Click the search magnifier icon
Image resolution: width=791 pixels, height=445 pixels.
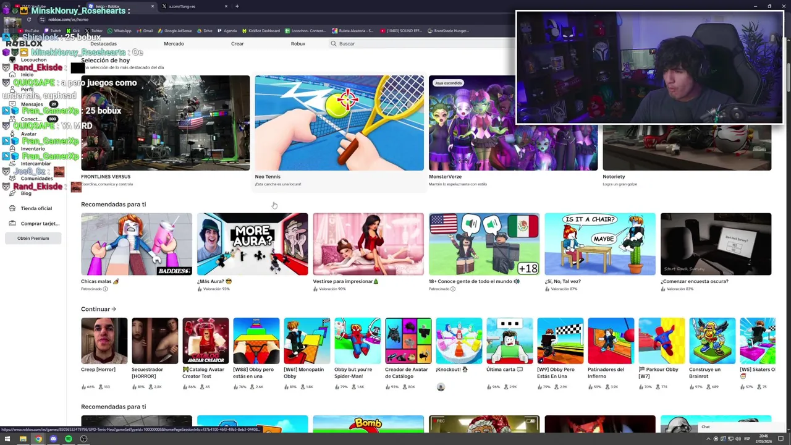pyautogui.click(x=333, y=44)
